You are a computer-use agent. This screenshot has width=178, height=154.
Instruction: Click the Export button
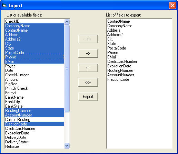[88, 97]
